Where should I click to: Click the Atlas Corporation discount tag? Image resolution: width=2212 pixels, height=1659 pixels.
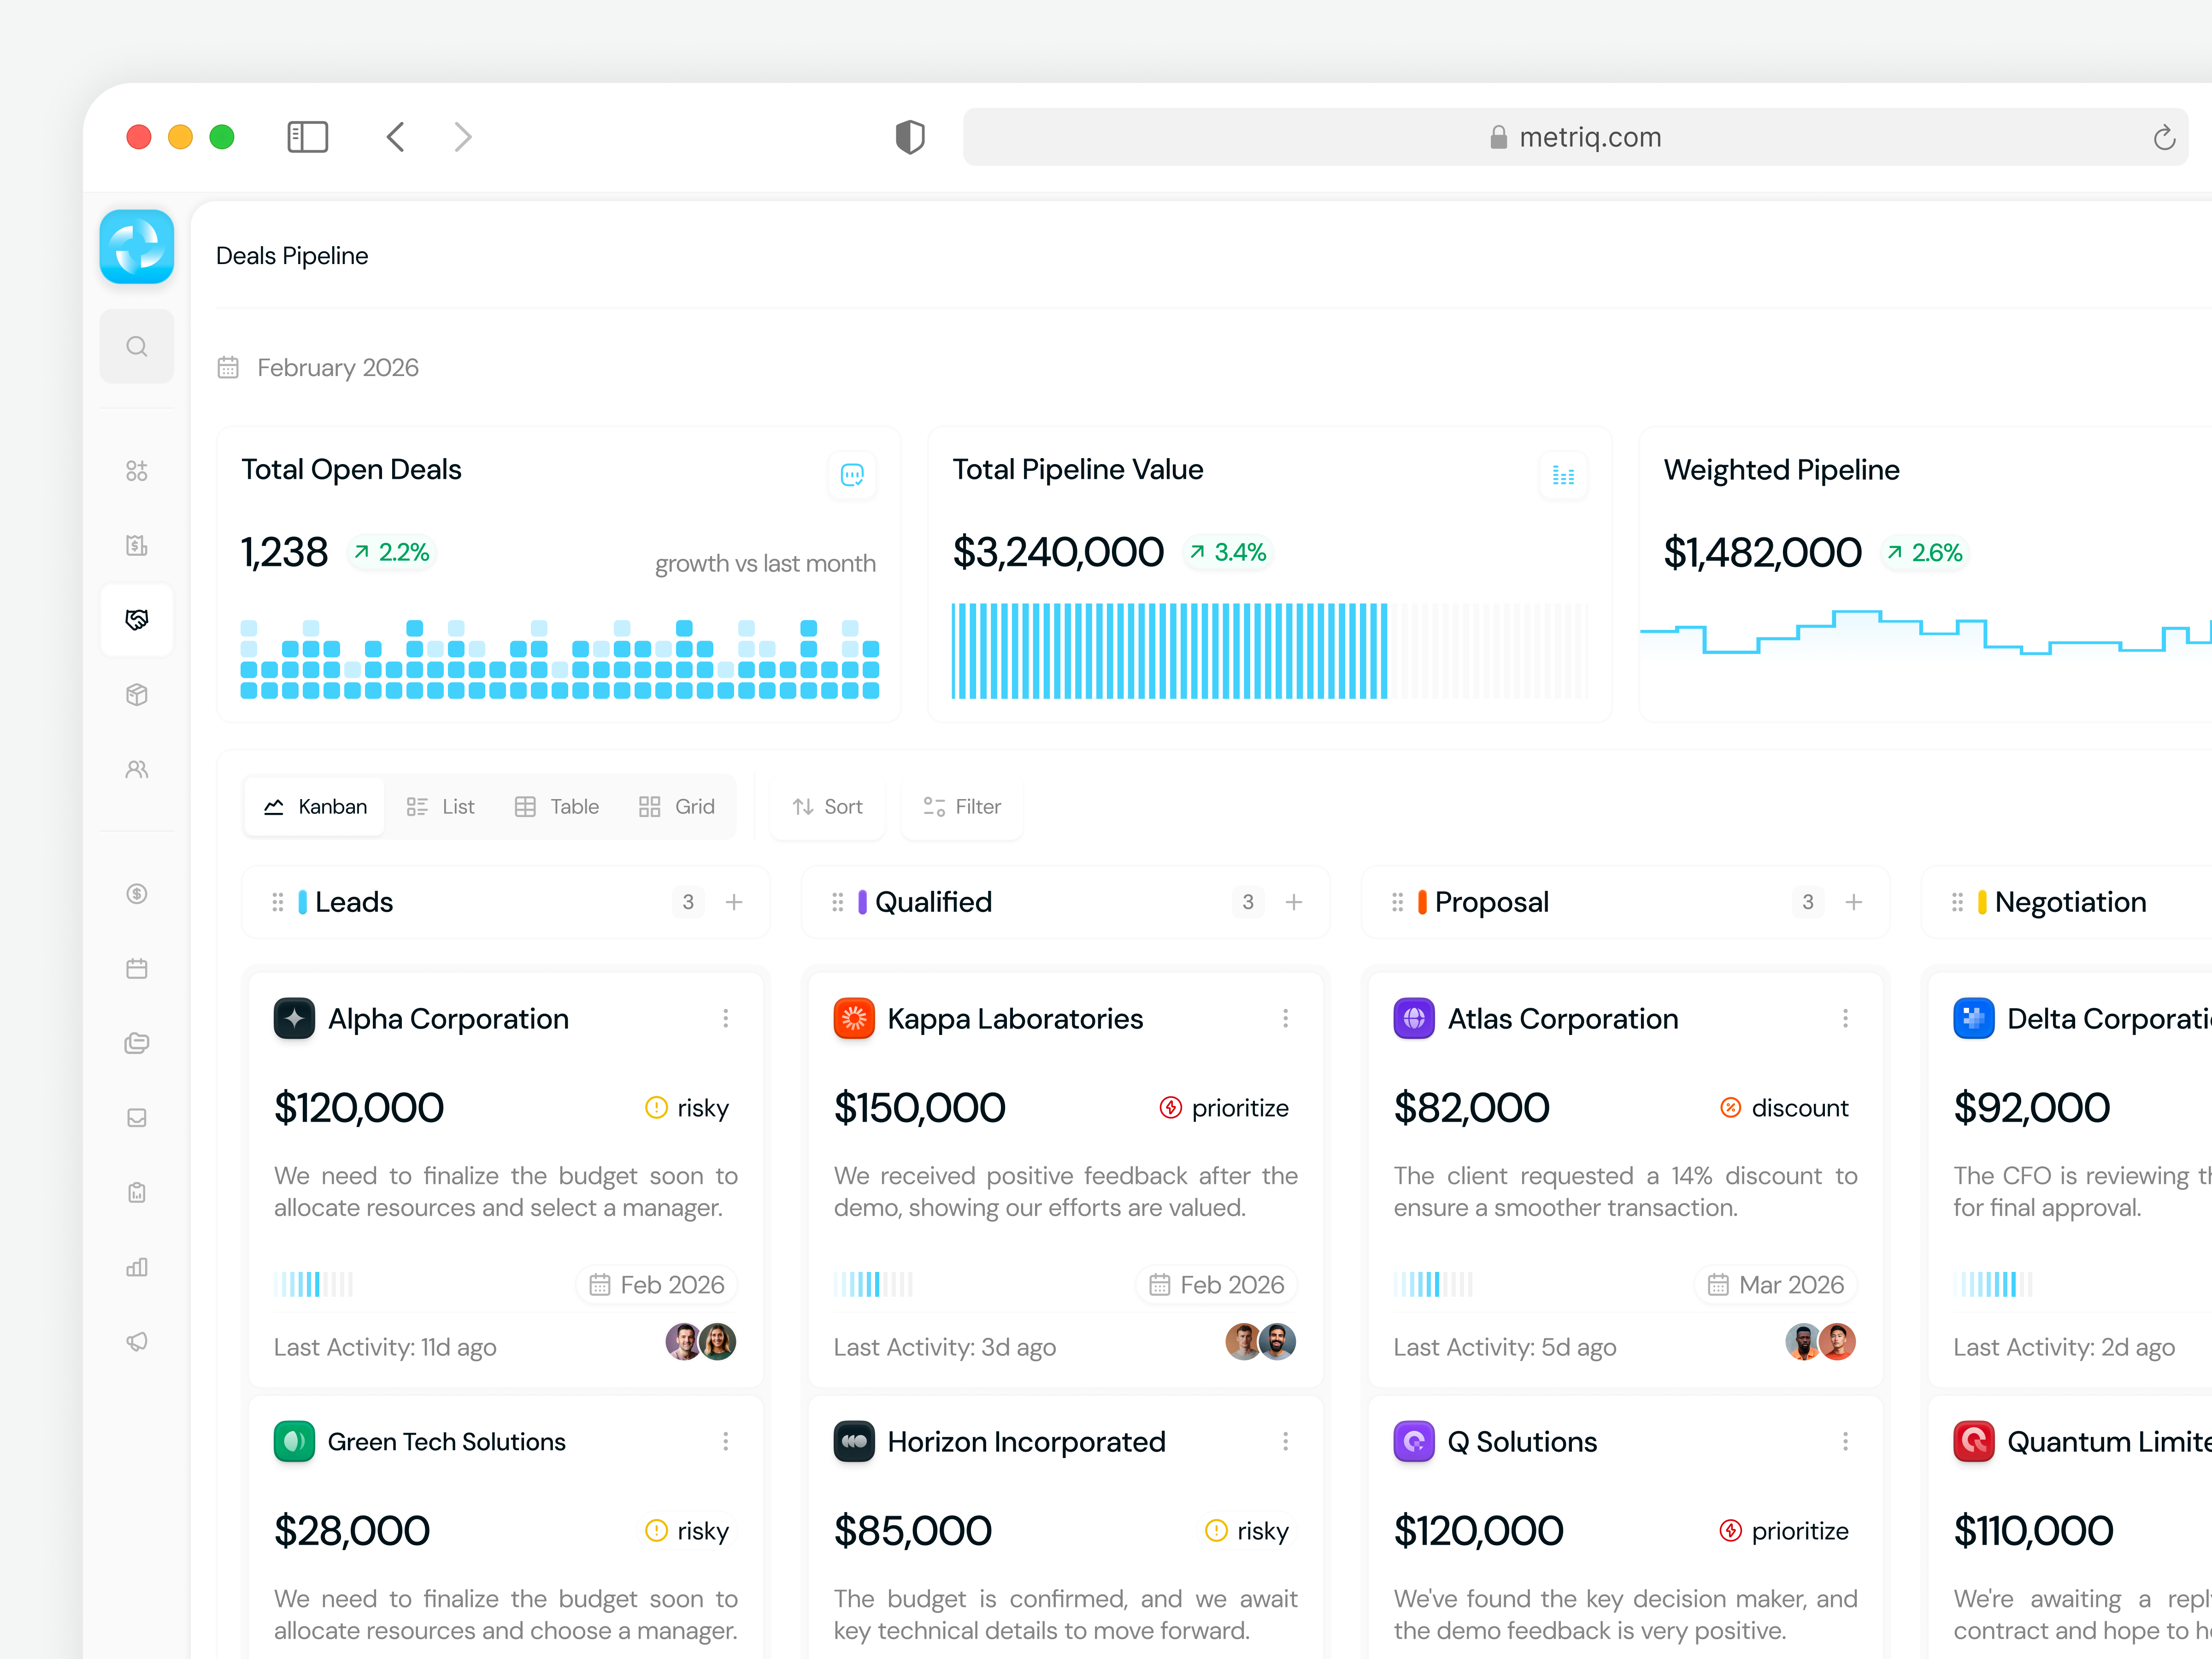[1784, 1108]
